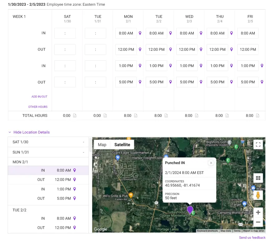Close the Punched IN info window

tap(211, 162)
